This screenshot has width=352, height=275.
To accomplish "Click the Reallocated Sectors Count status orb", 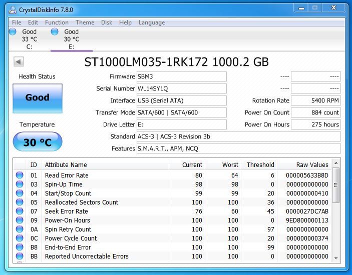I will point(20,202).
